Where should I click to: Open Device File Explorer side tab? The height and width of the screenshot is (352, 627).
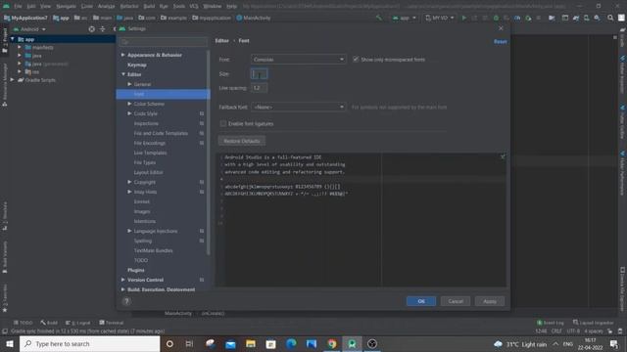point(622,288)
